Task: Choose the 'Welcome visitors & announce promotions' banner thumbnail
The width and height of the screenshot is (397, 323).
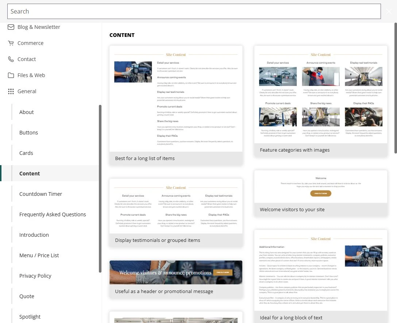Action: coord(176,272)
